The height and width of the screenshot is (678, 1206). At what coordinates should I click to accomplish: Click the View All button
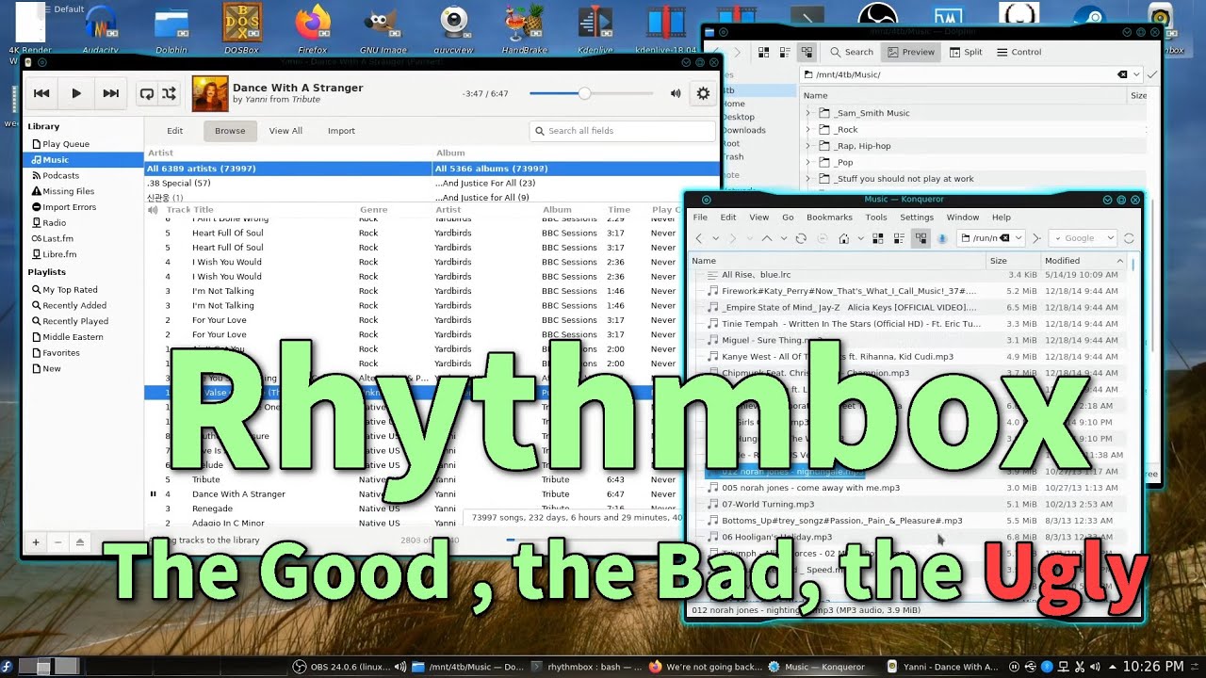pos(285,131)
